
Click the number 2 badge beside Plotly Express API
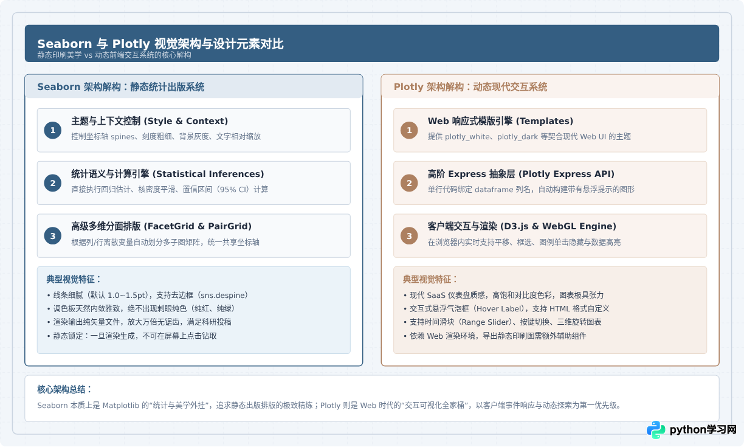pyautogui.click(x=409, y=183)
